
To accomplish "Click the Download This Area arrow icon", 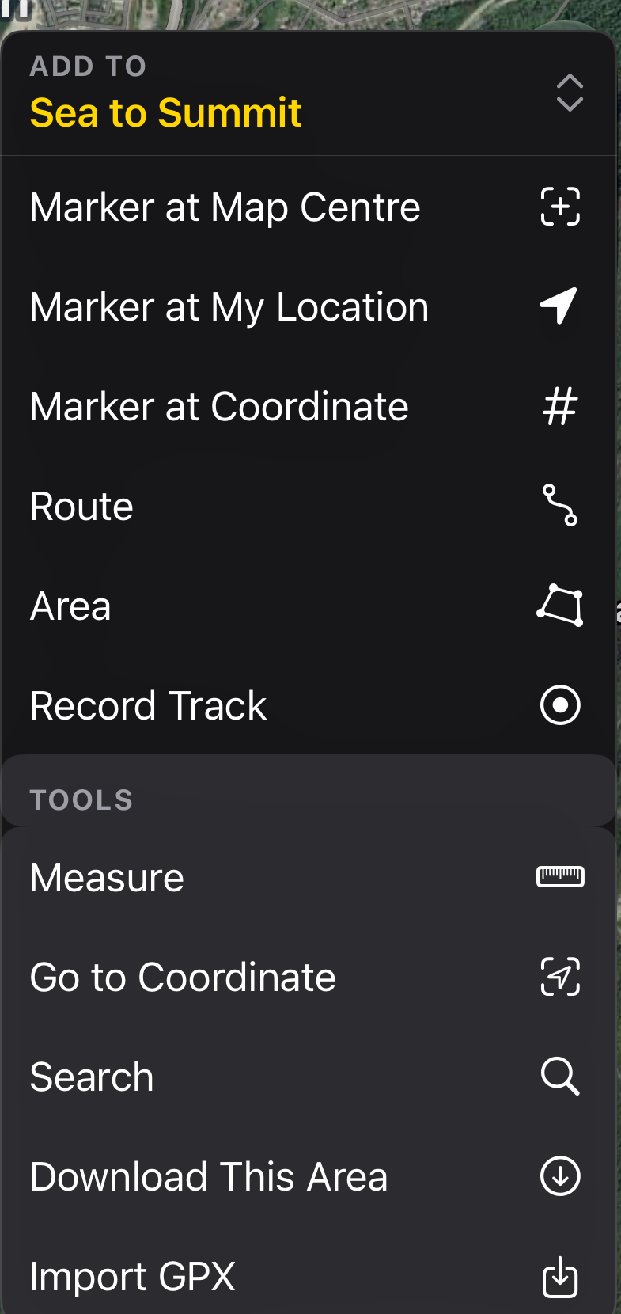I will pyautogui.click(x=560, y=1176).
